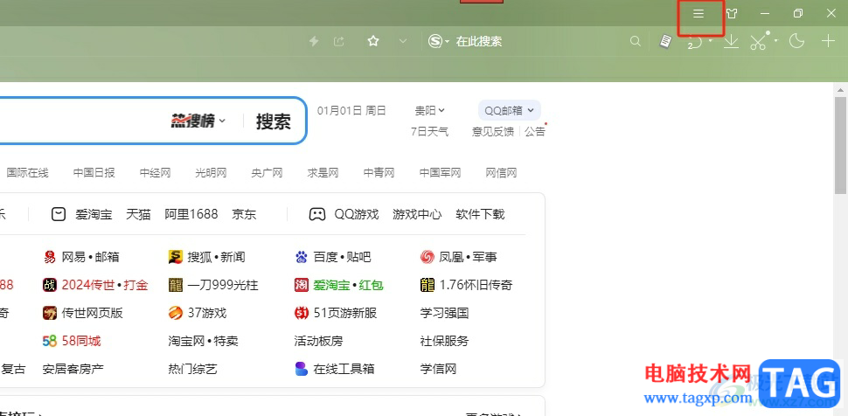848x416 pixels.
Task: Open the 中国军网 link
Action: 441,173
